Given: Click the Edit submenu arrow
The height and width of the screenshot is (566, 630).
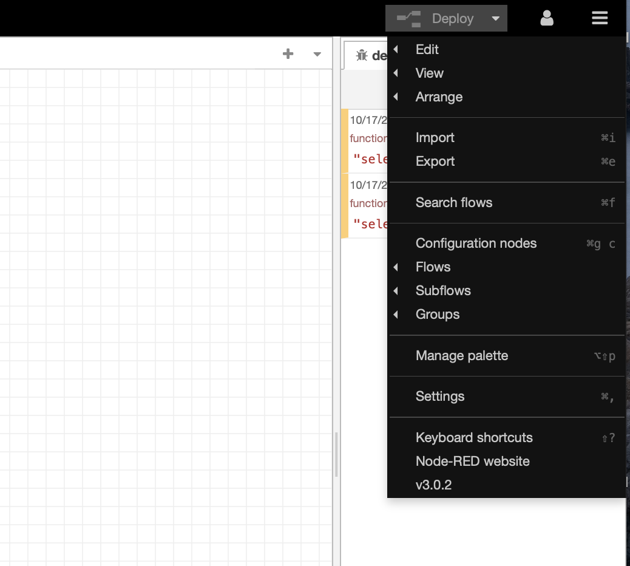Looking at the screenshot, I should (x=396, y=49).
